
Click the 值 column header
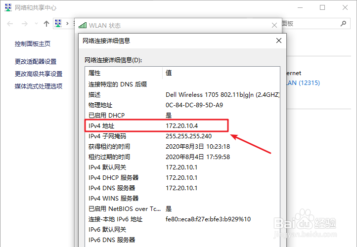221,73
